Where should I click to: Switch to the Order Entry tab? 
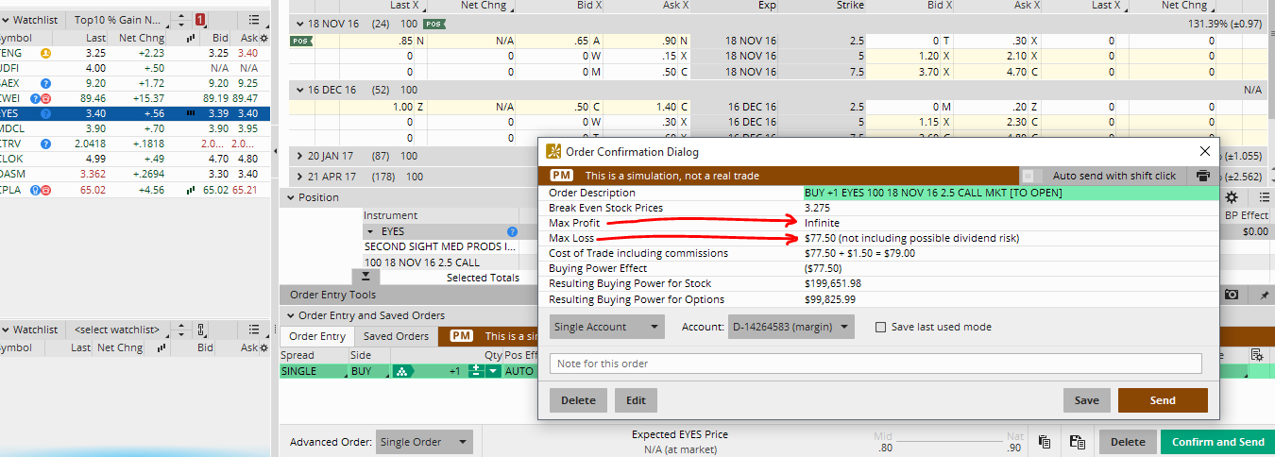[x=317, y=336]
